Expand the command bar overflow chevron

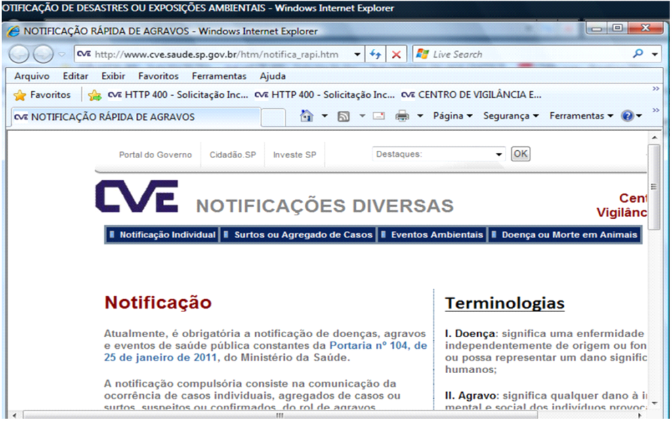pos(656,111)
